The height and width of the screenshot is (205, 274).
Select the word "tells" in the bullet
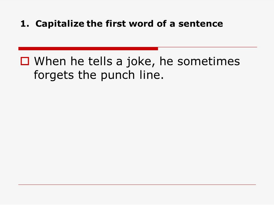pyautogui.click(x=100, y=61)
